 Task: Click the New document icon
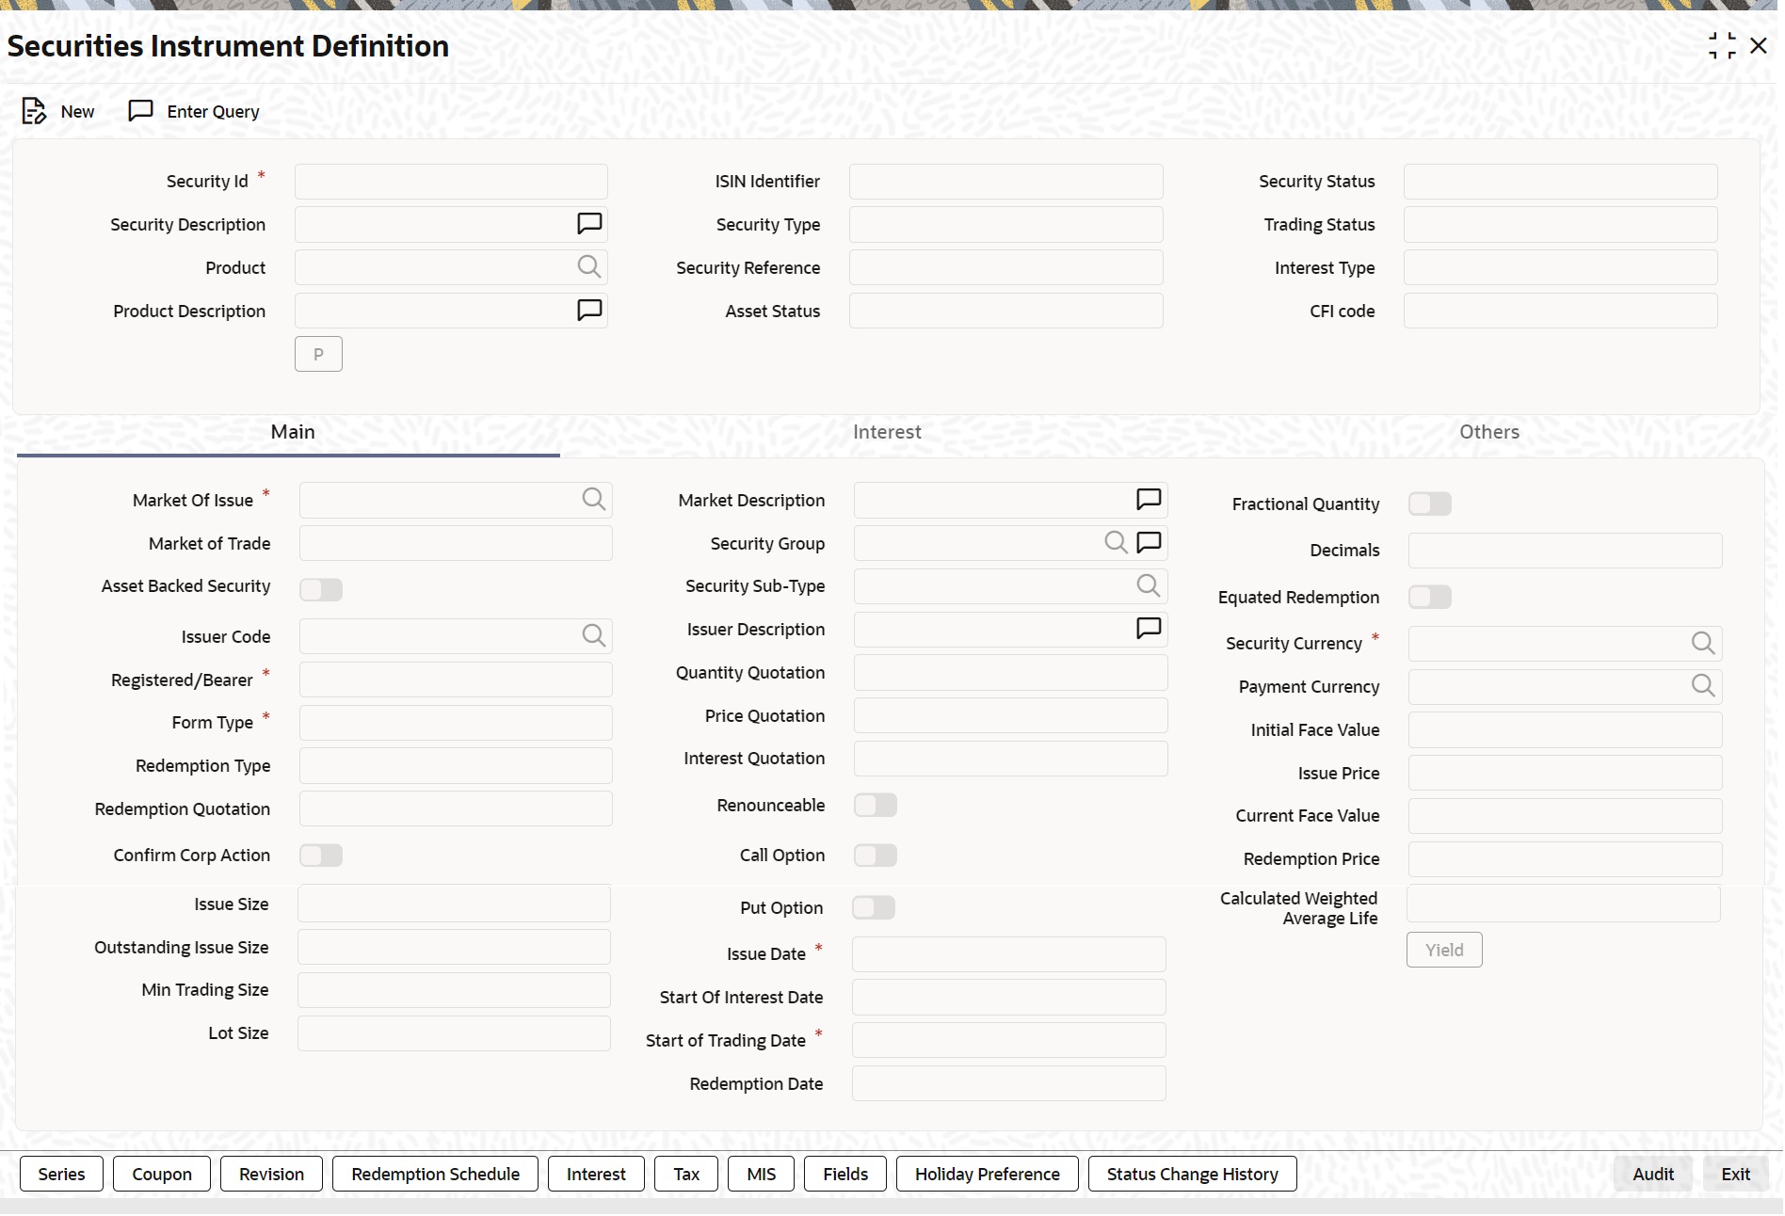(x=34, y=111)
